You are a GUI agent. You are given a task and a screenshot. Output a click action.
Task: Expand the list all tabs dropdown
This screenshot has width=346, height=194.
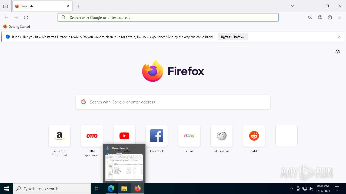point(292,6)
